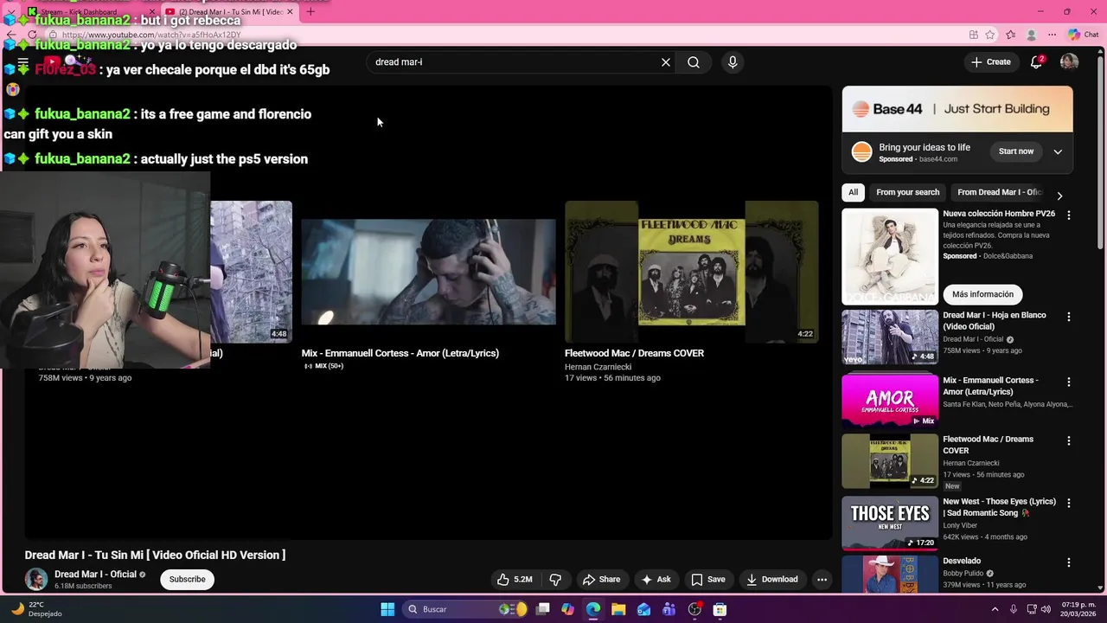The height and width of the screenshot is (623, 1107).
Task: Open the YouTube account avatar menu
Action: [x=1069, y=62]
